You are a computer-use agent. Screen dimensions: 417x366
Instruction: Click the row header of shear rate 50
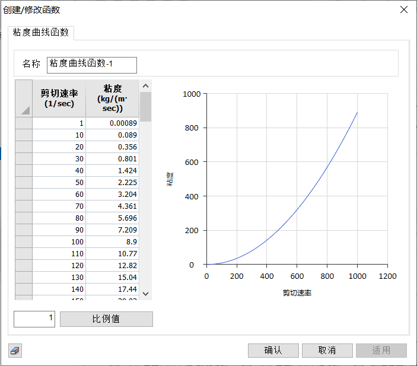24,183
